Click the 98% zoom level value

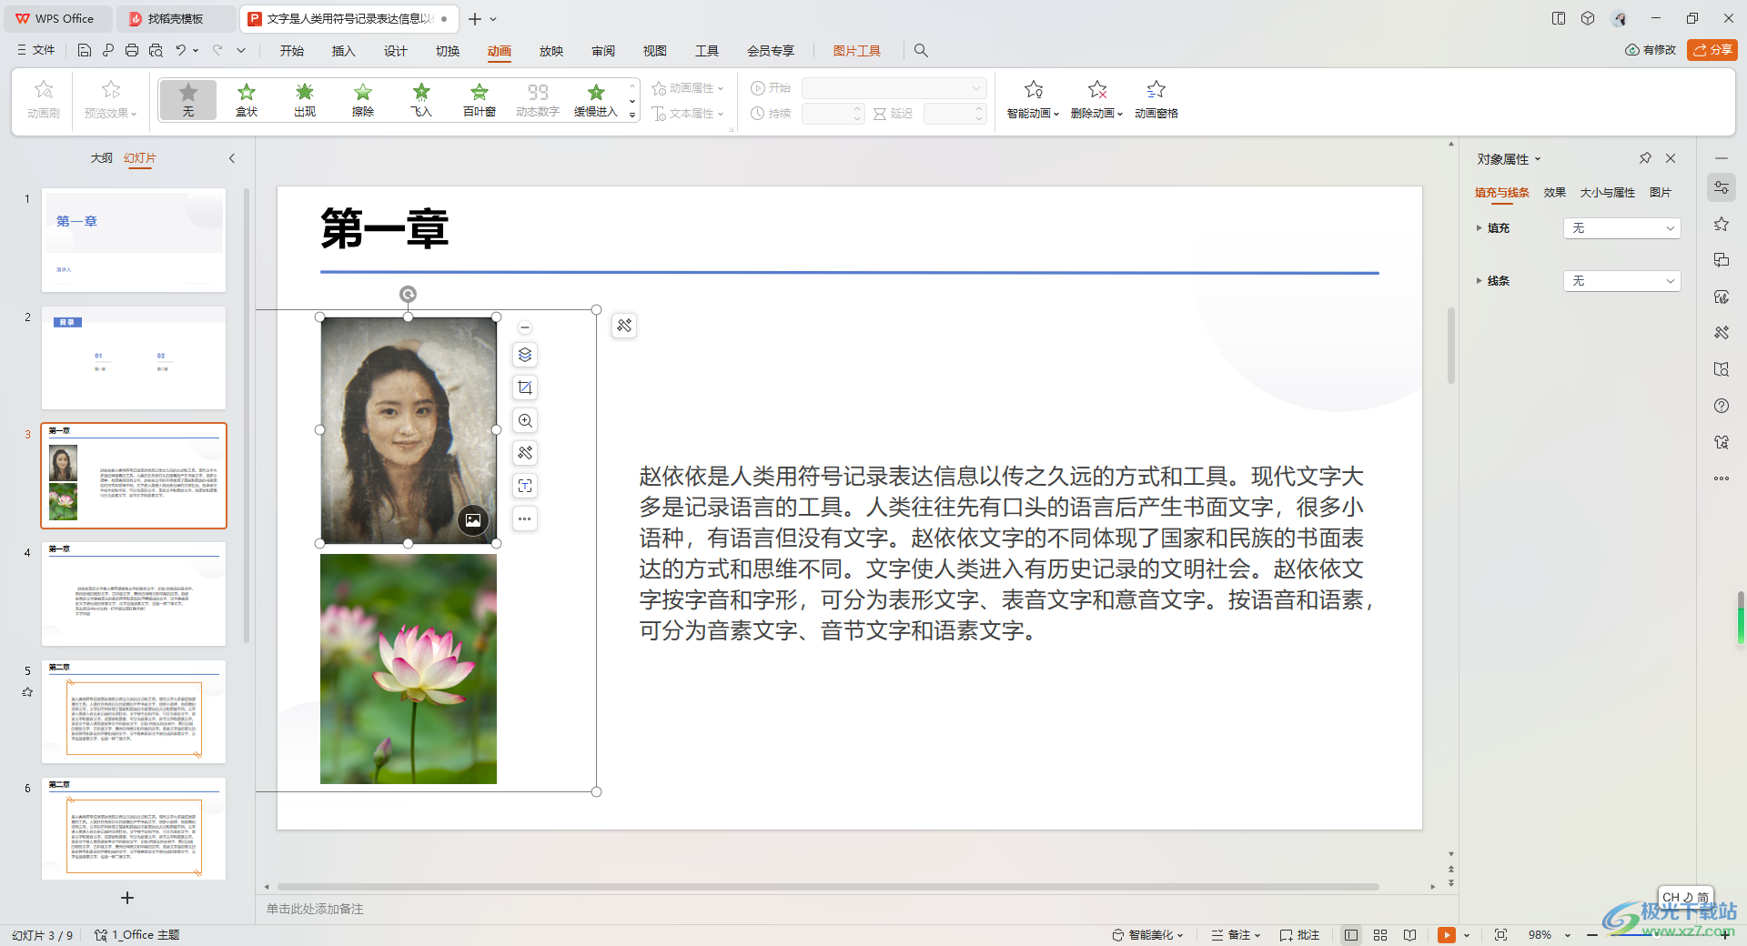tap(1540, 935)
